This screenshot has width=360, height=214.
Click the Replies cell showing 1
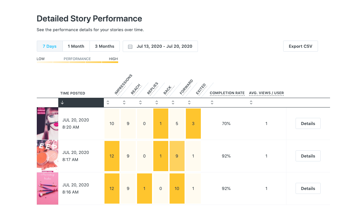[145, 189]
